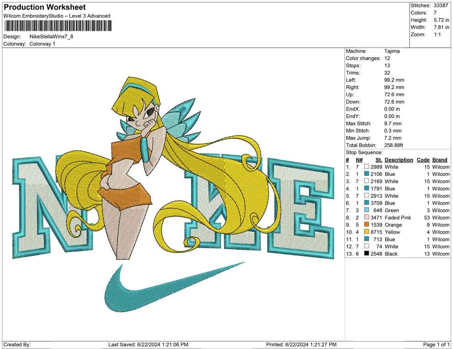Click the white swatch for stop 12 (74)

367,246
